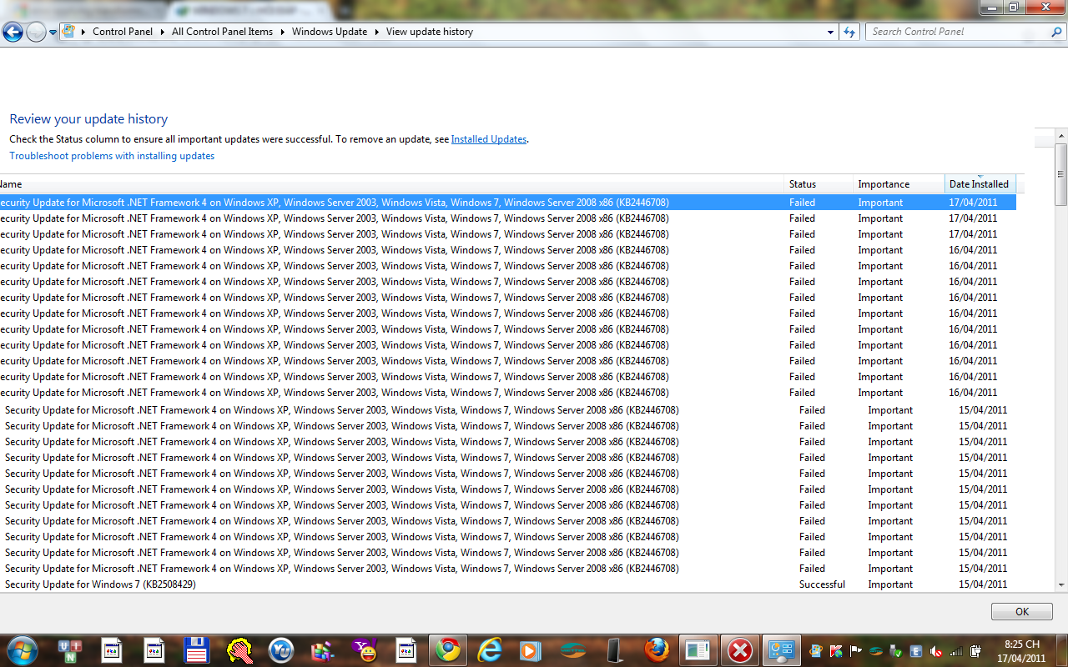
Task: Open the floppy disk taskbar icon
Action: (x=196, y=650)
